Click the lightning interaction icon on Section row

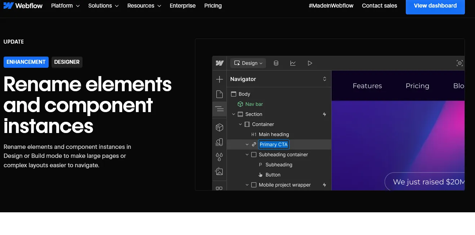pos(324,114)
